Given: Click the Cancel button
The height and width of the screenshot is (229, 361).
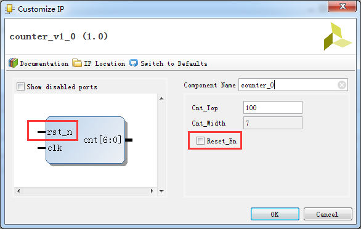Looking at the screenshot, I should [328, 214].
